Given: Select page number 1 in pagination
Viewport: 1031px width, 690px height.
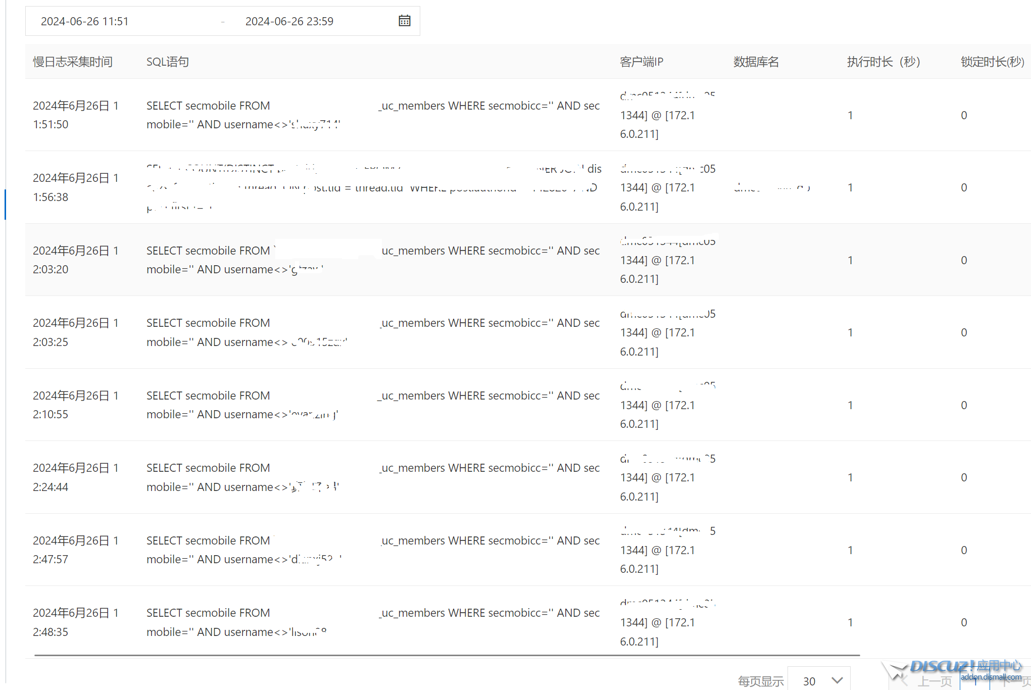Looking at the screenshot, I should [x=975, y=681].
